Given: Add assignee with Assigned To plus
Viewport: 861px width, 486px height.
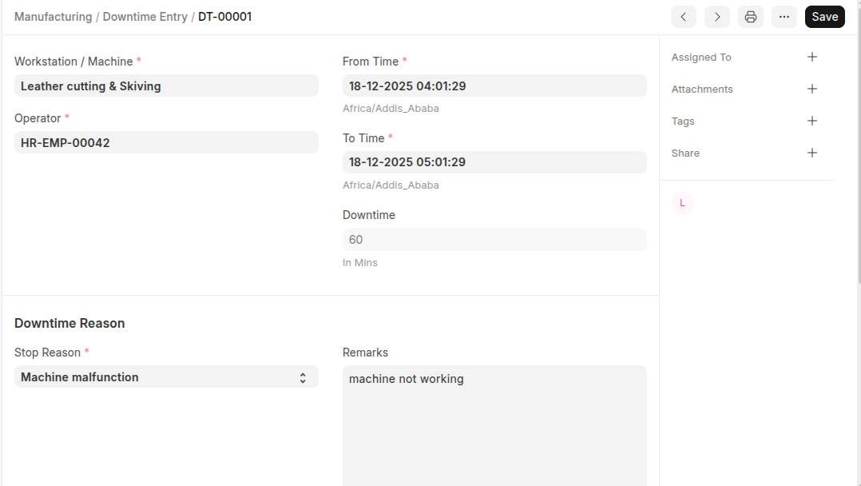Looking at the screenshot, I should pyautogui.click(x=812, y=57).
